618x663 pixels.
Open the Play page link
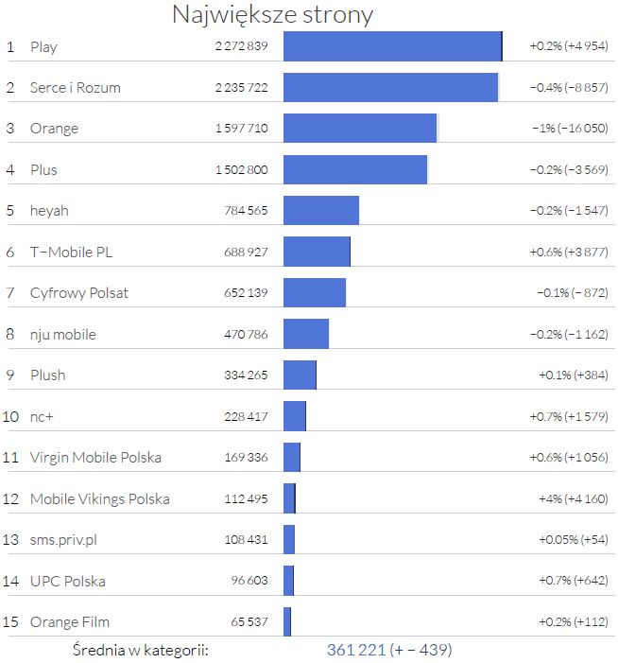click(43, 46)
